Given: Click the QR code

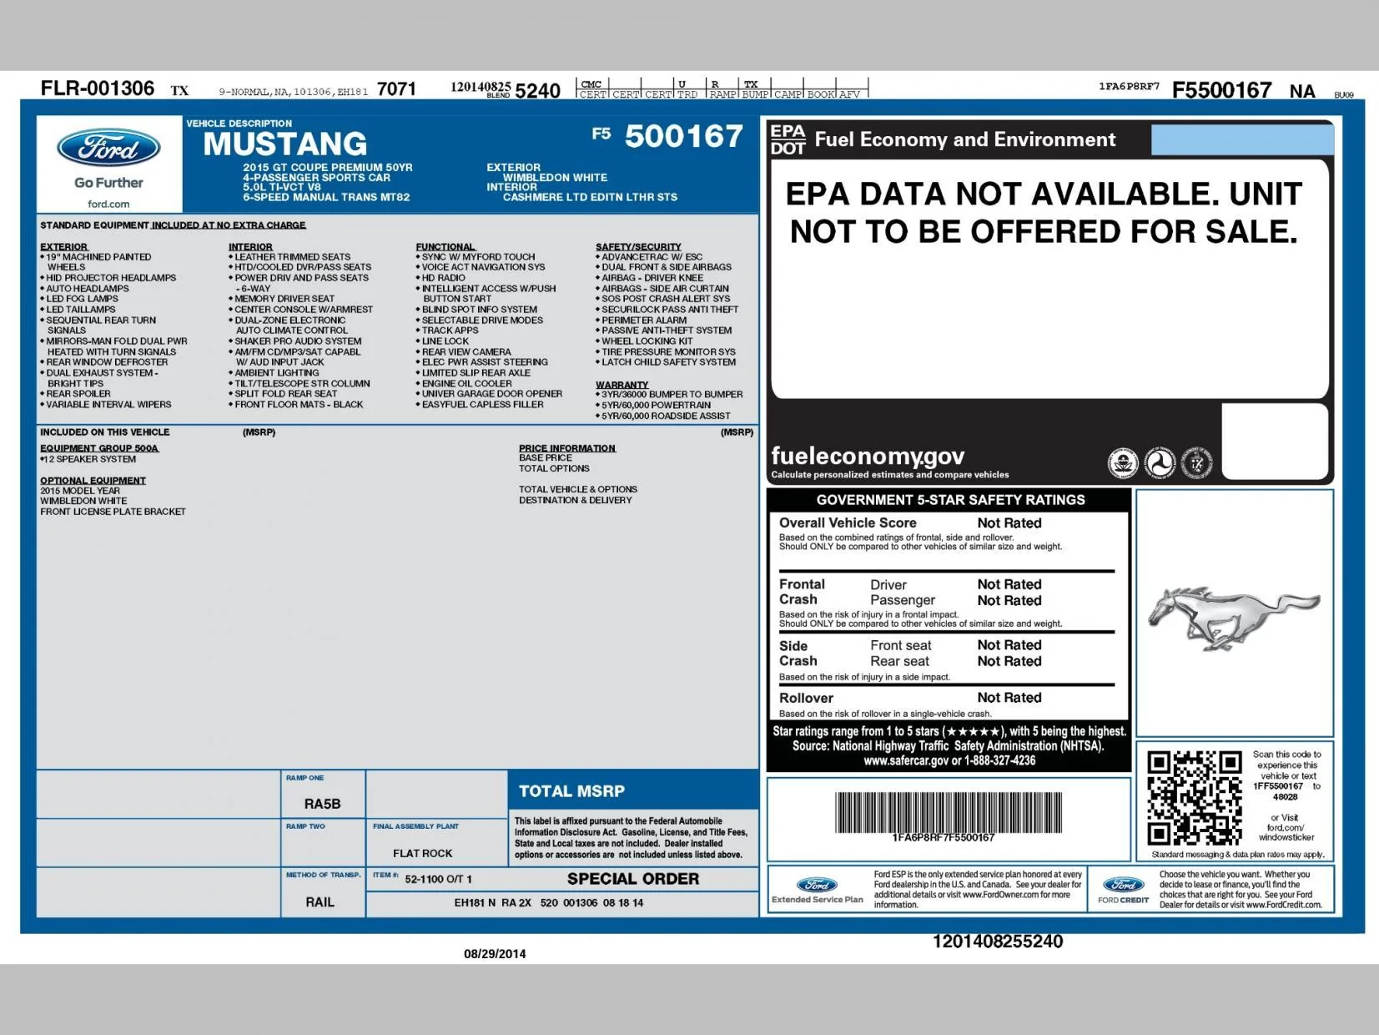Looking at the screenshot, I should point(1194,798).
